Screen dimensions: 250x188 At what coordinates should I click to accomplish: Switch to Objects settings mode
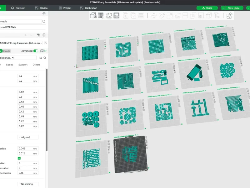point(7,51)
